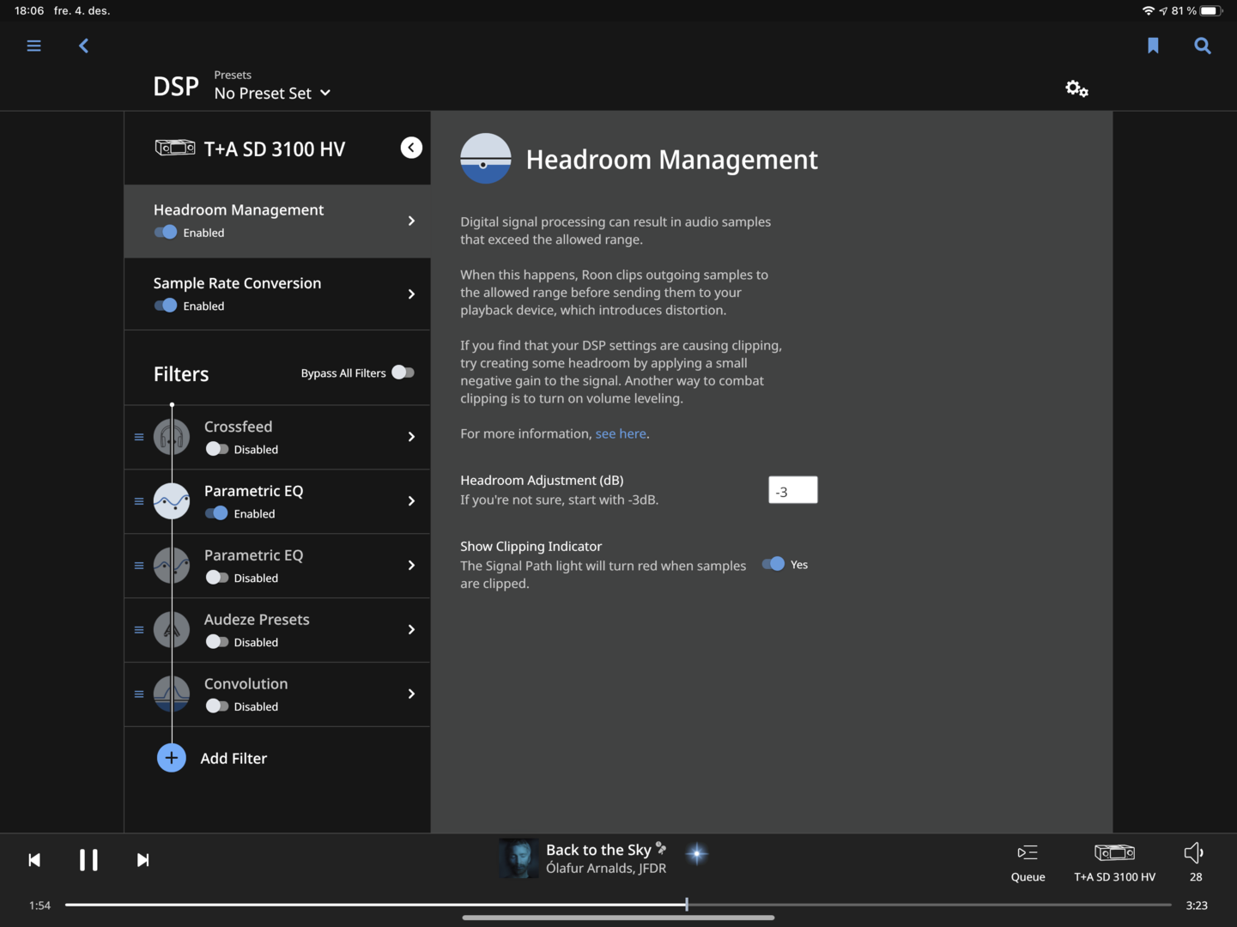Enable the second Parametric EQ switch
Screen dimensions: 1237x927
point(217,578)
